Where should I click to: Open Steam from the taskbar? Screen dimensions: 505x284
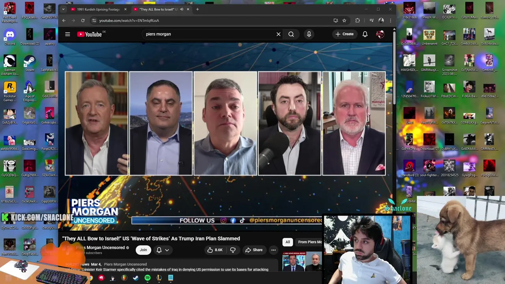tap(136, 278)
